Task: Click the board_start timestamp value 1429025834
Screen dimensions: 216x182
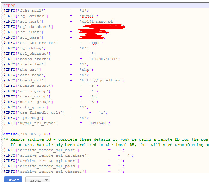Action: point(104,59)
